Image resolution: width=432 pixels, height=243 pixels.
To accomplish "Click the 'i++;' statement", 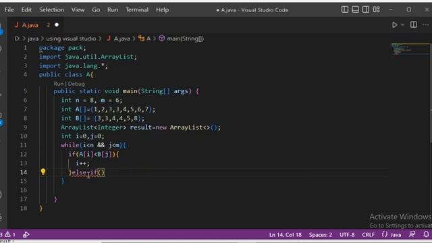I will point(82,163).
